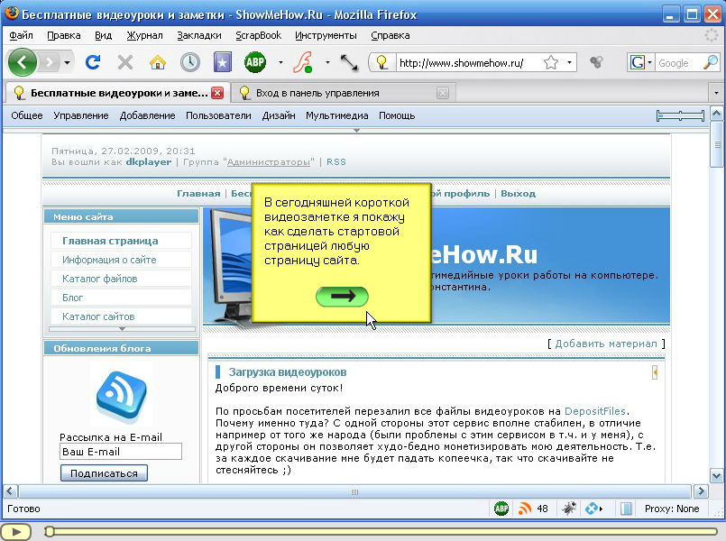Open the Инструменты menu
The height and width of the screenshot is (541, 726).
tap(326, 36)
